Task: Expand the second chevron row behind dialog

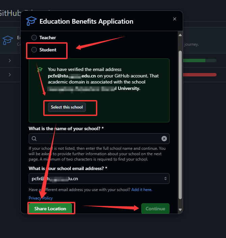Action: click(10, 75)
